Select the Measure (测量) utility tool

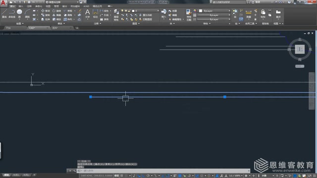249,14
